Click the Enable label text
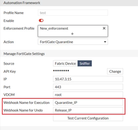The height and width of the screenshot is (130, 138). (9, 21)
